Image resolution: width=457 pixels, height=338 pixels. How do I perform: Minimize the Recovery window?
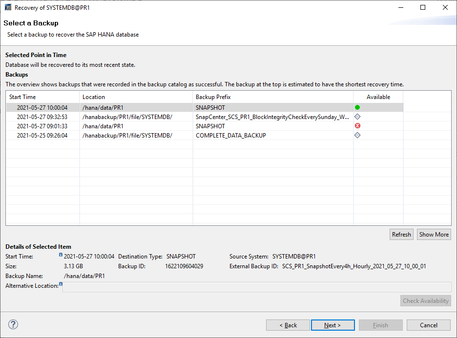tap(401, 8)
